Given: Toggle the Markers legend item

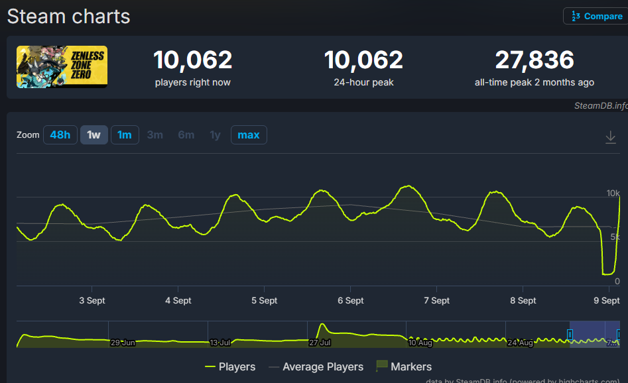Looking at the screenshot, I should (404, 366).
